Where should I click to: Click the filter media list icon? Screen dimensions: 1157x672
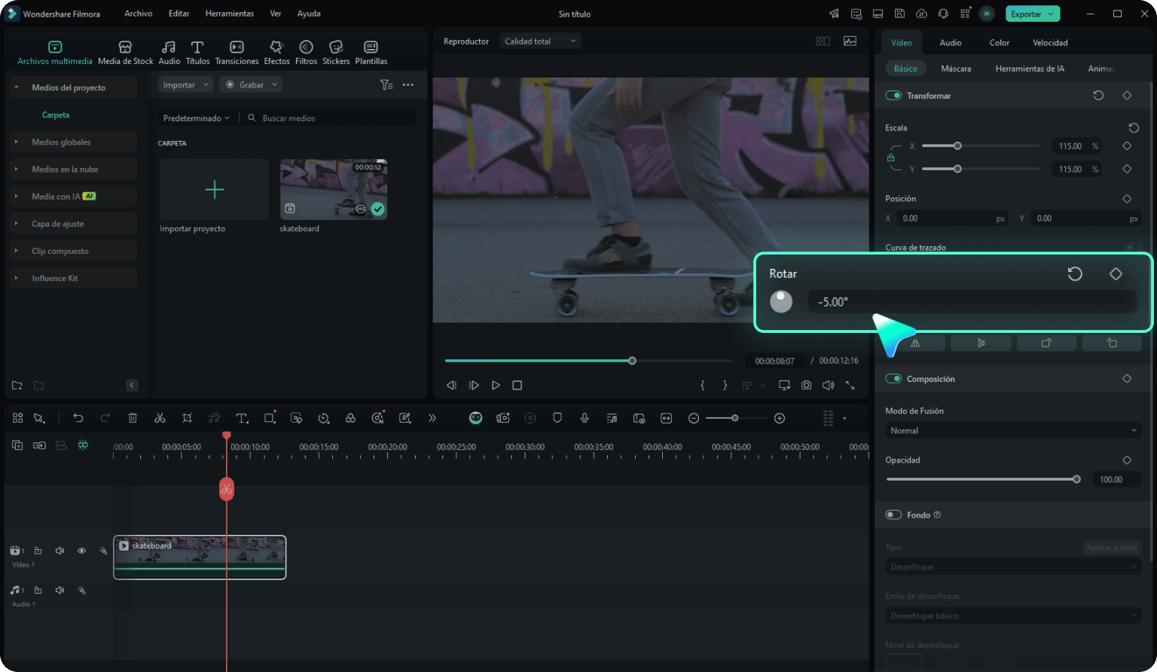(386, 85)
